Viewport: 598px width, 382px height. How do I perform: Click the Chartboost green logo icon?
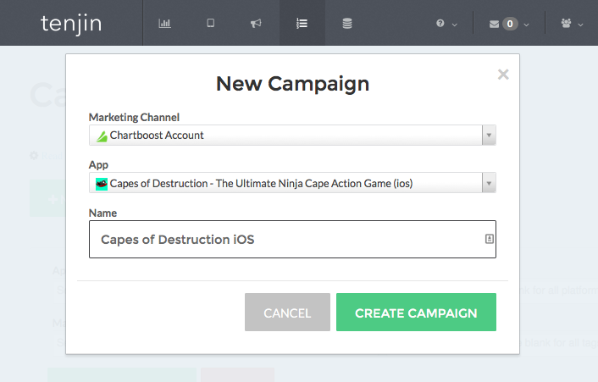(x=102, y=136)
